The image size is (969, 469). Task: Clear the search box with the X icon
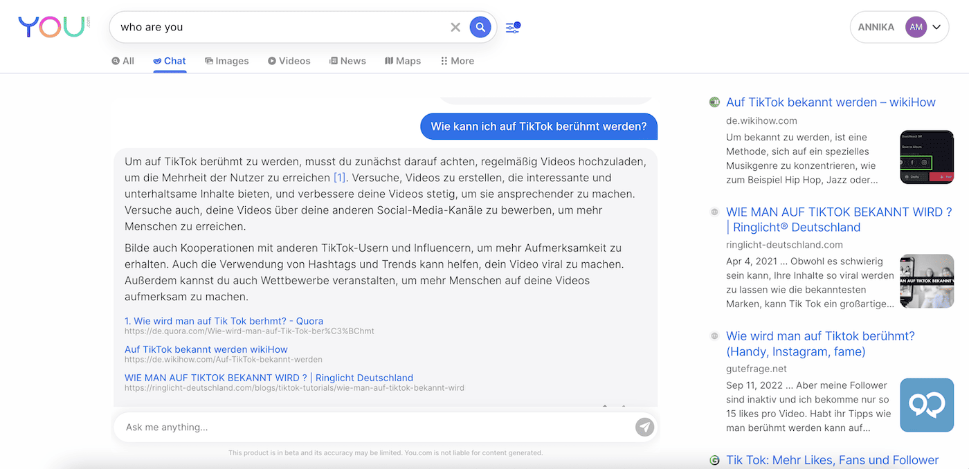pos(455,28)
